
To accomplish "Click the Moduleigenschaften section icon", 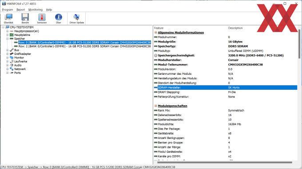I will (x=155, y=106).
